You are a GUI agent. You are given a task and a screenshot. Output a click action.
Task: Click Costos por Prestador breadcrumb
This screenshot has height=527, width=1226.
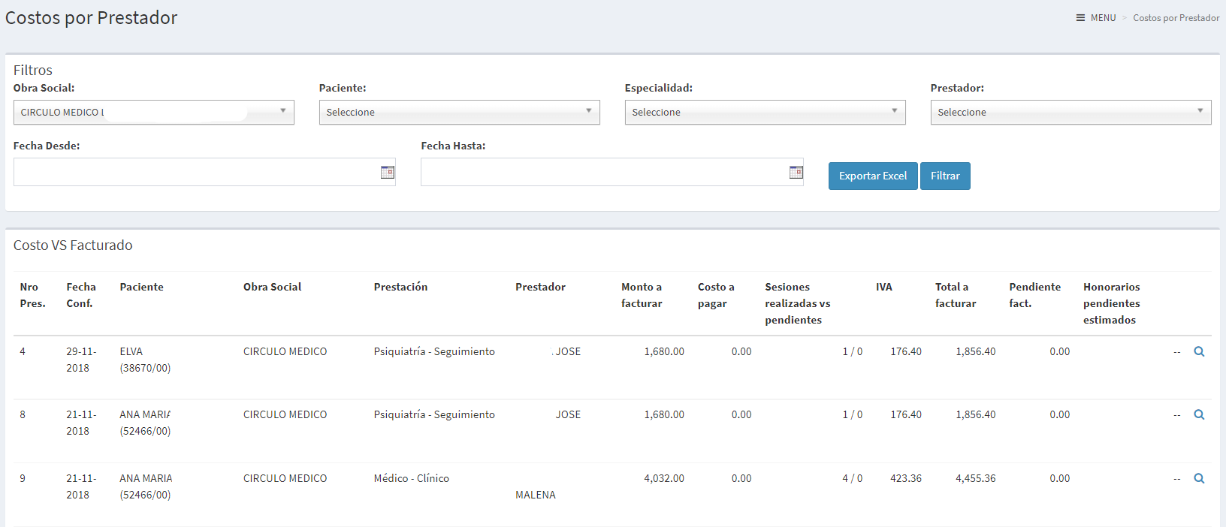point(1176,17)
